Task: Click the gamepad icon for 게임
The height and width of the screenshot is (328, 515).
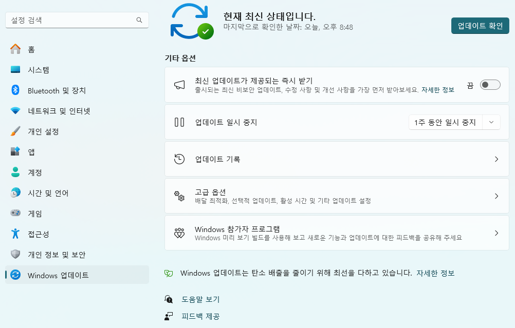Action: (15, 213)
